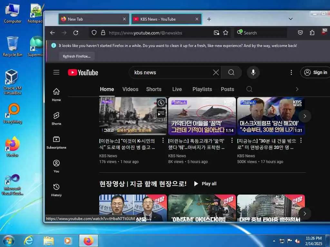Open the ice diving video thumbnail
Screen dimensions: 330x247
point(202,208)
